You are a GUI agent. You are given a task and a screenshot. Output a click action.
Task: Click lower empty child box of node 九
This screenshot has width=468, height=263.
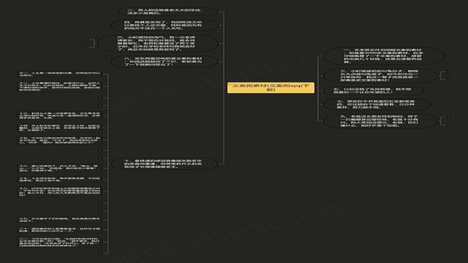[449, 125]
